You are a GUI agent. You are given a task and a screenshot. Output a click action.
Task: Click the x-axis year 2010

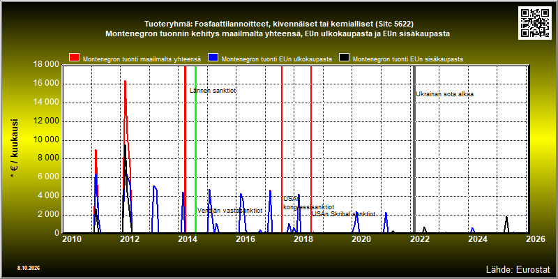72,239
